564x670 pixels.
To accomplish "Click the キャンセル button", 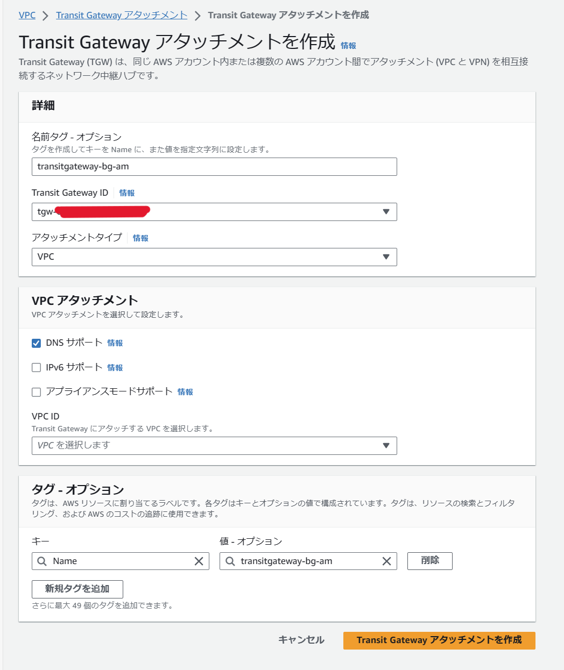I will (301, 640).
